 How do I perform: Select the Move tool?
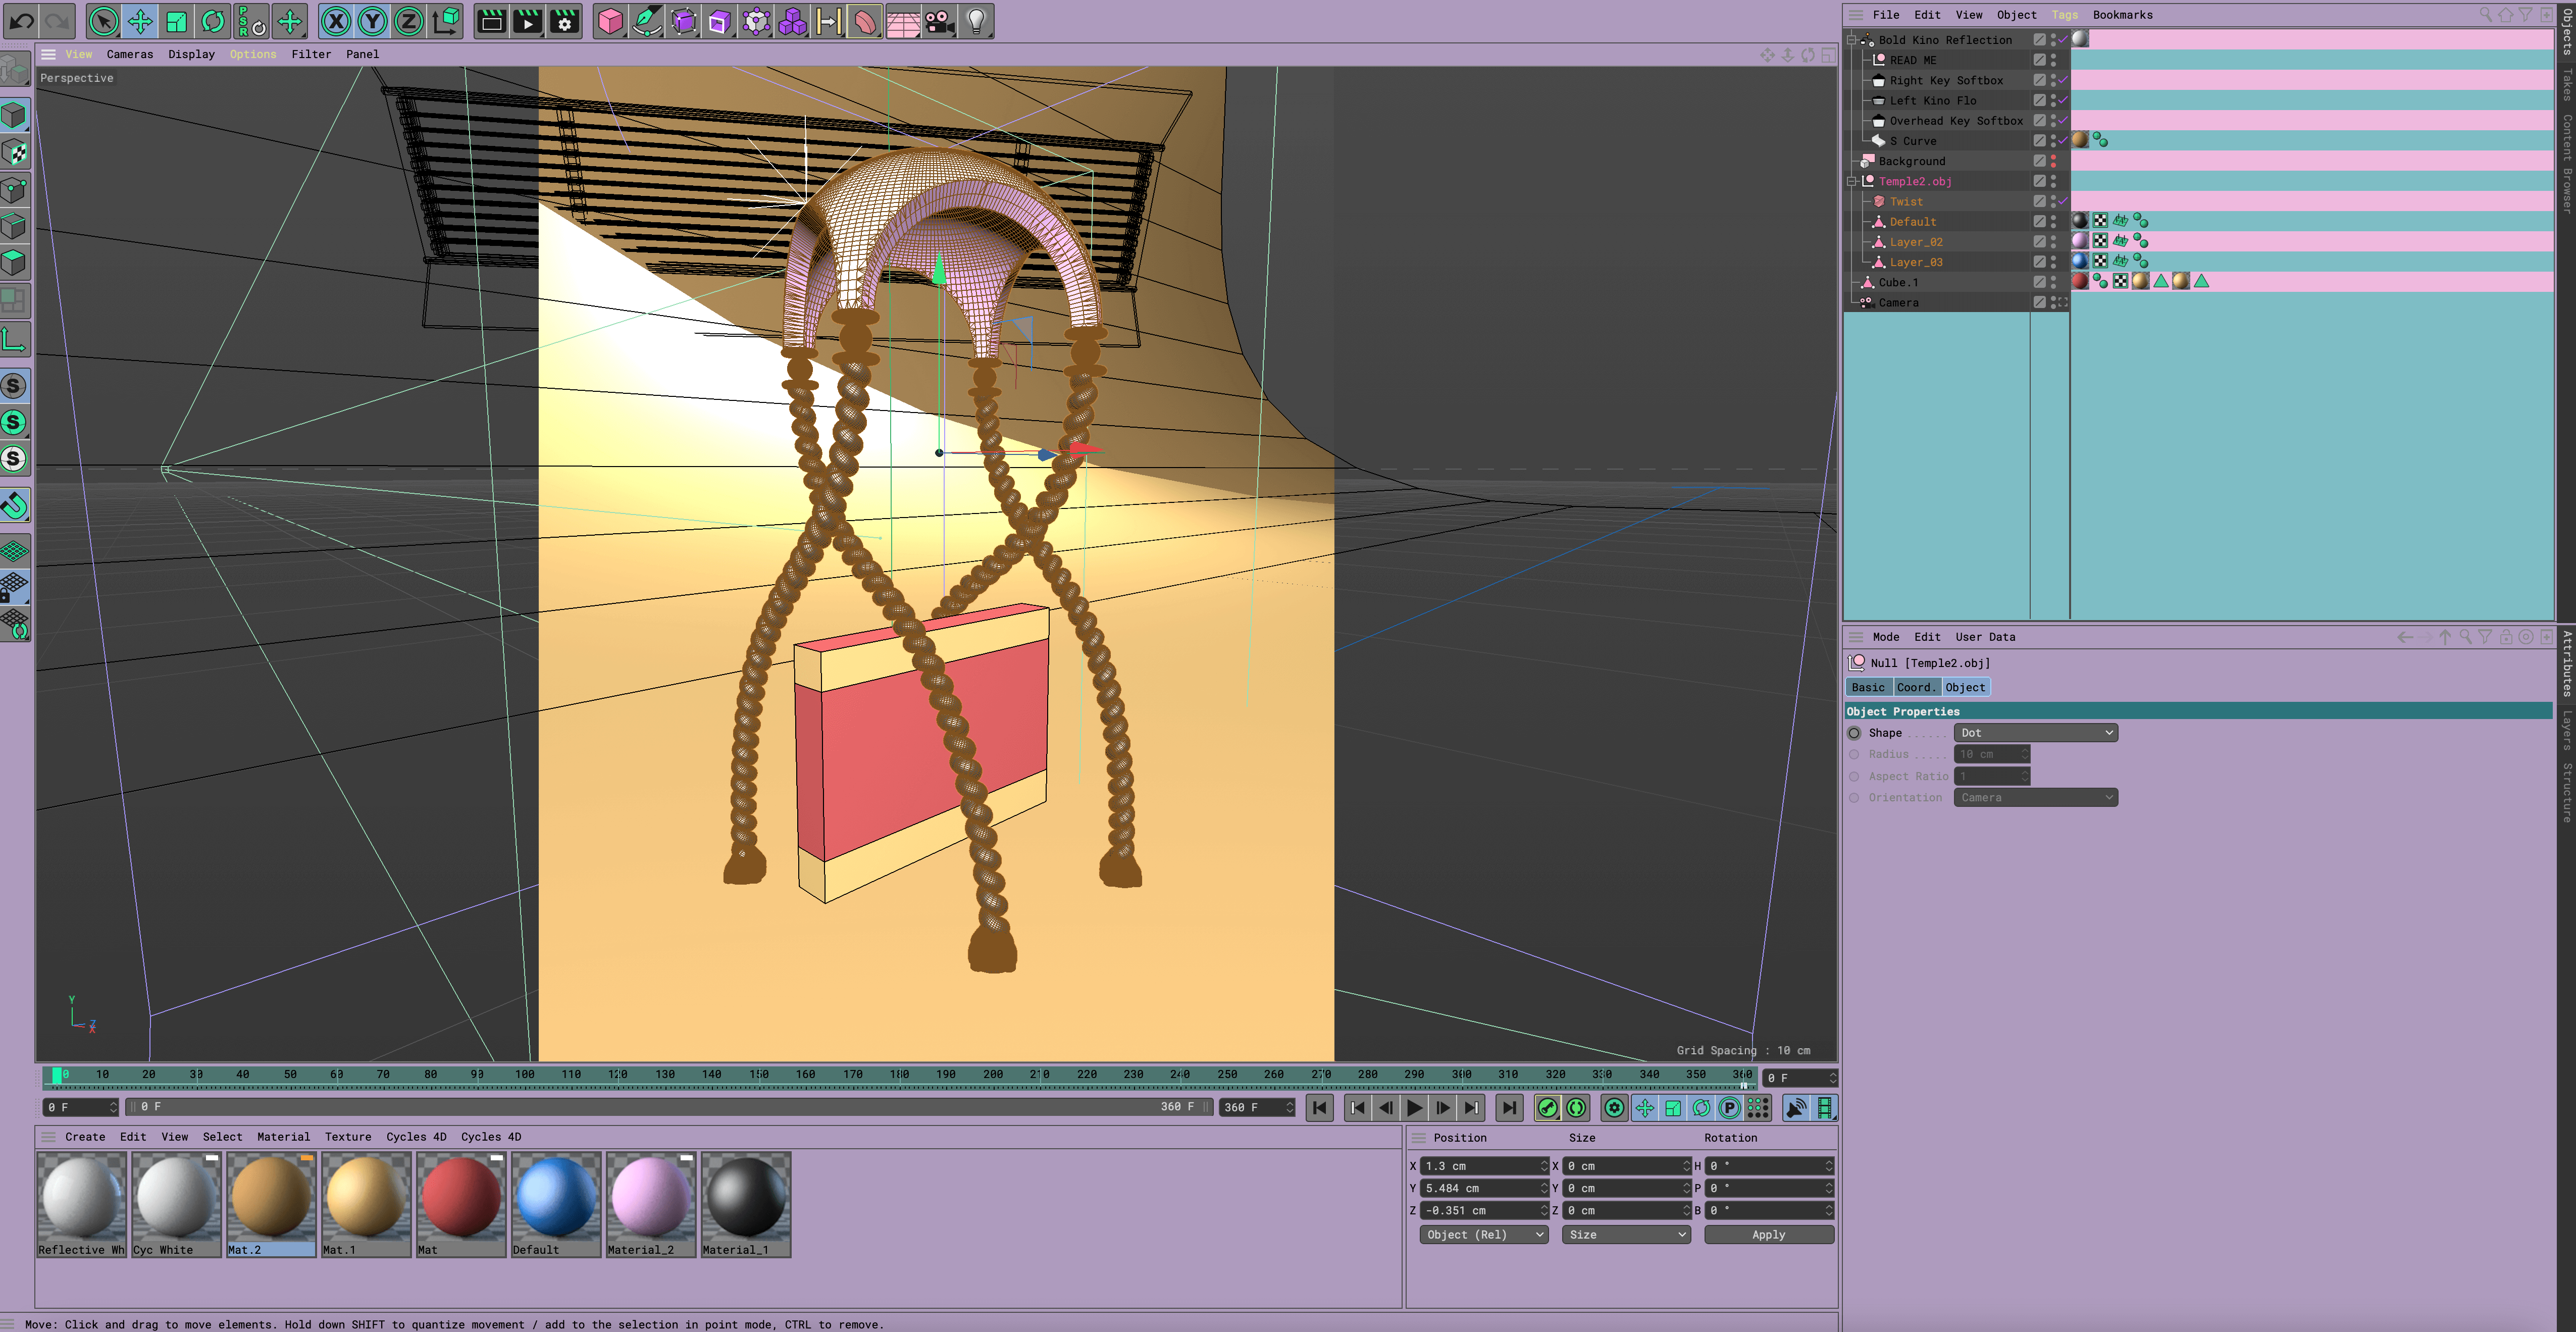point(140,21)
